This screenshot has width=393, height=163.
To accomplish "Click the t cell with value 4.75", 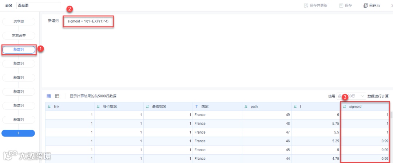I will [x=316, y=159].
